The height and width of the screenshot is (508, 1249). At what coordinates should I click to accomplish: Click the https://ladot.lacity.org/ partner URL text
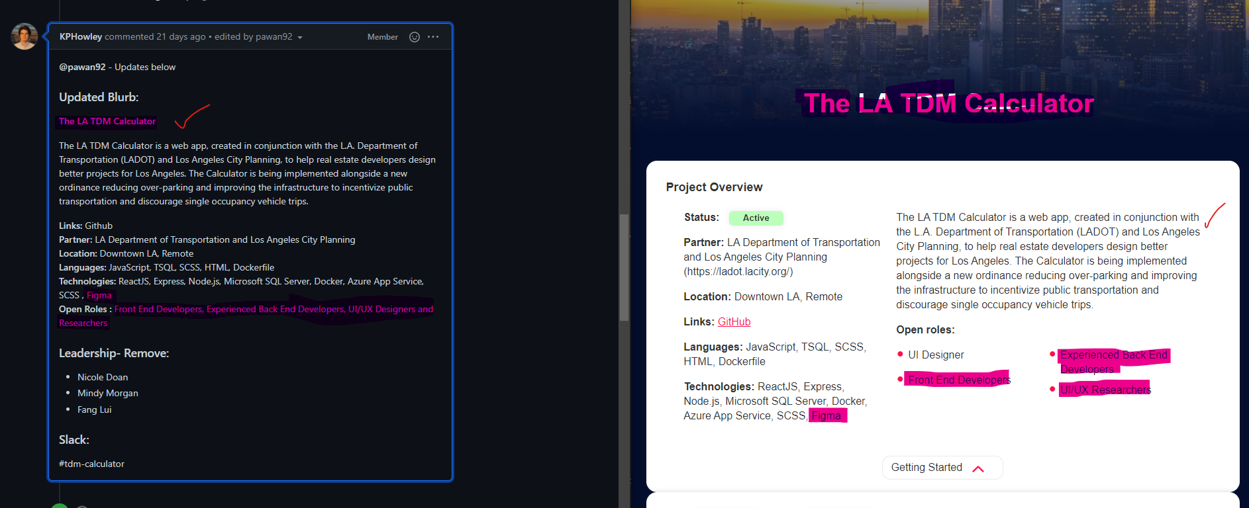(x=738, y=271)
